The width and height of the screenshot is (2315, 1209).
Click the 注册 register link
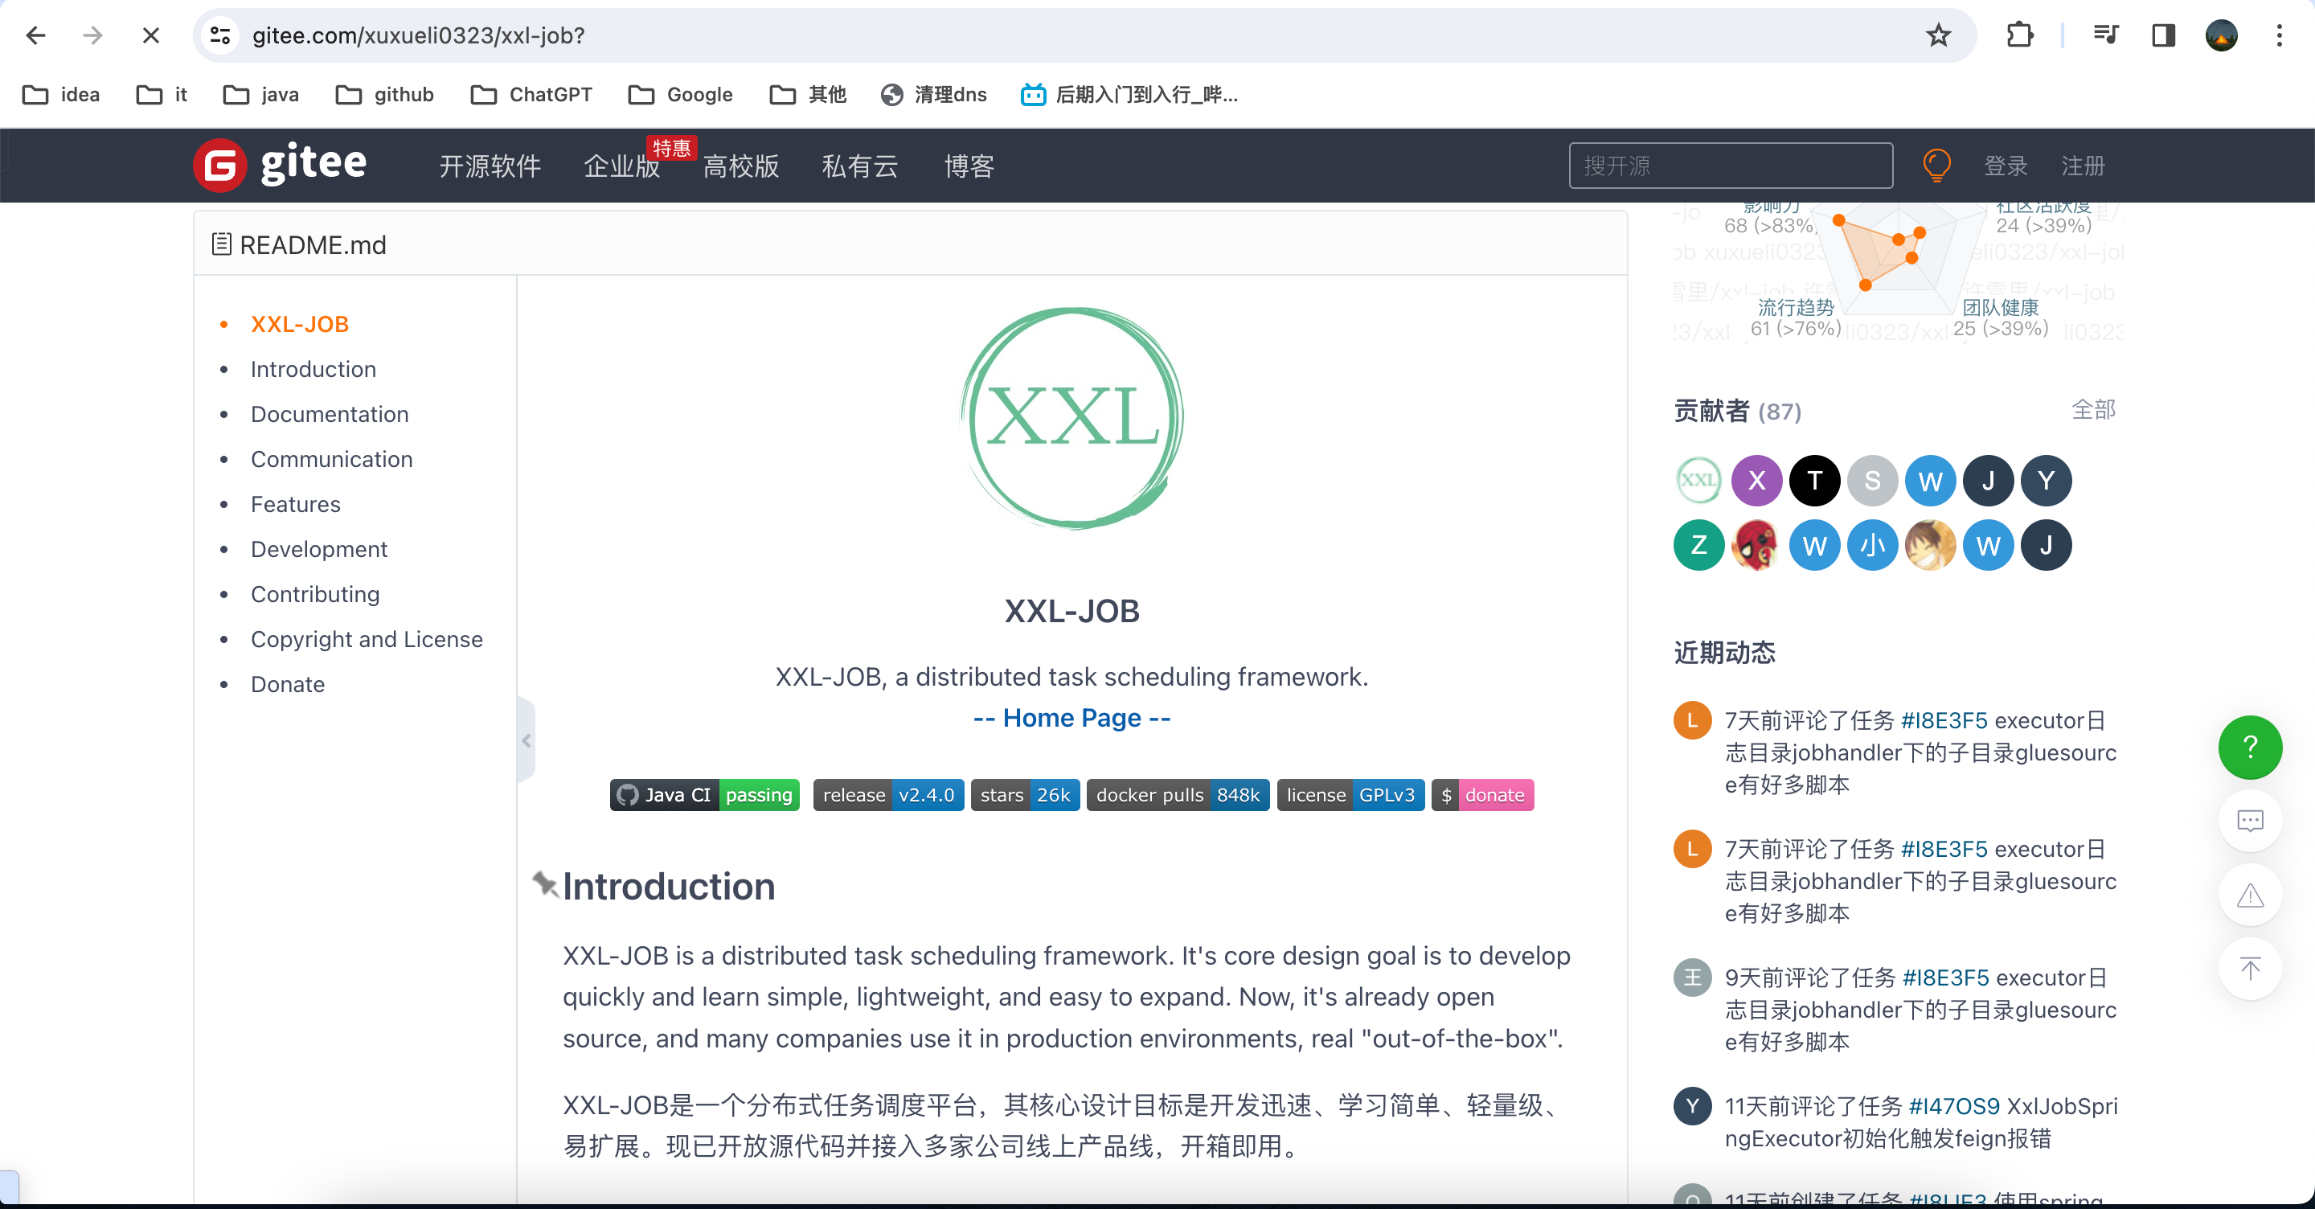click(x=2083, y=166)
